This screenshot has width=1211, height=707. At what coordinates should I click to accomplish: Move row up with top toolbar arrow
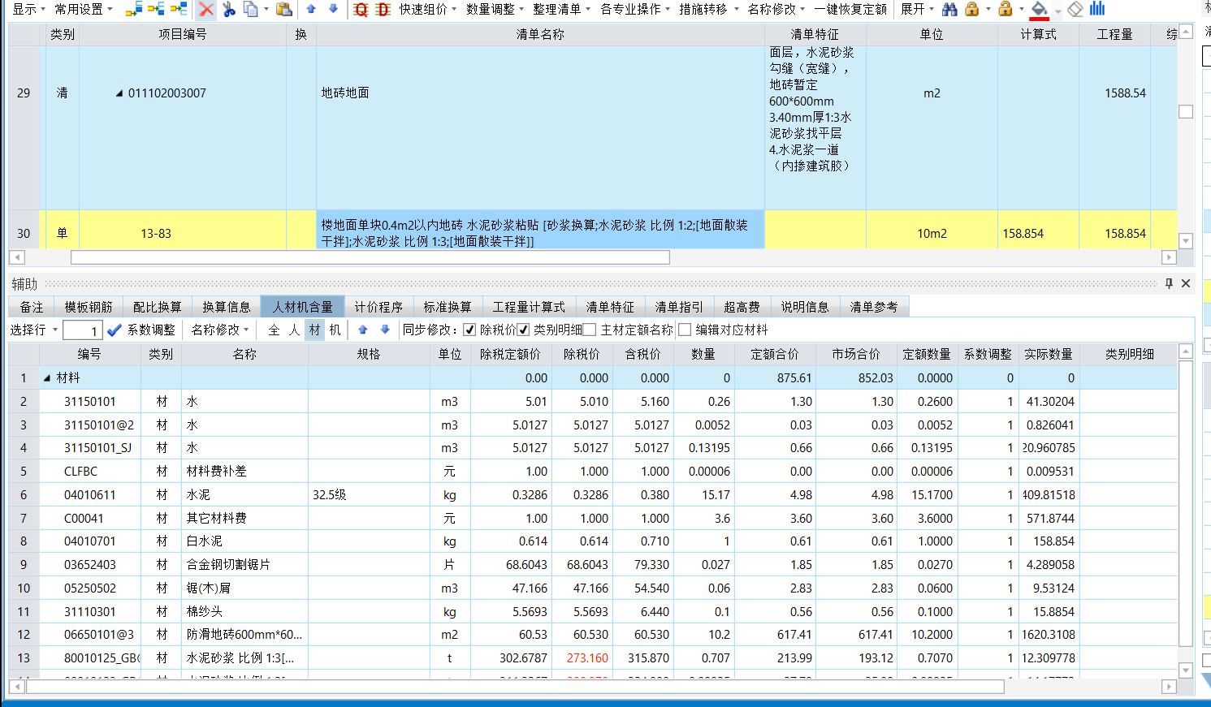311,9
